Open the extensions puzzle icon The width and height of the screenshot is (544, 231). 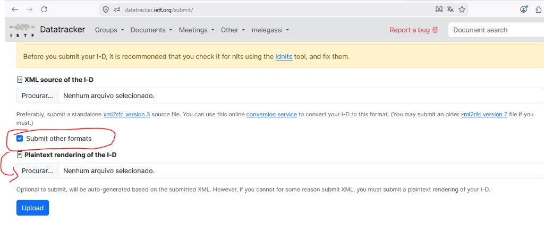tap(539, 10)
